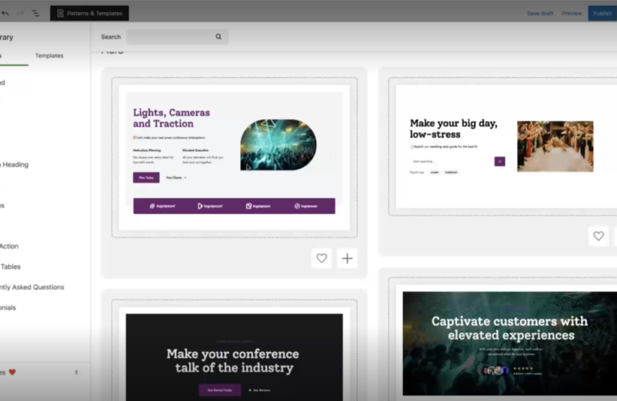
Task: Open the Tables pattern category
Action: coord(11,266)
